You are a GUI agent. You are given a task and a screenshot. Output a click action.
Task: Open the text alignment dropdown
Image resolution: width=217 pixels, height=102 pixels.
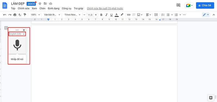click(x=148, y=15)
